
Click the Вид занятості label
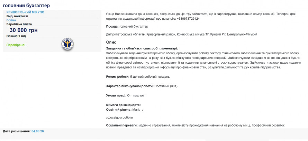point(17,16)
